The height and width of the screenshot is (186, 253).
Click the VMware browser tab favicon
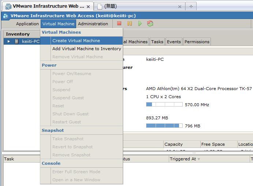pyautogui.click(x=8, y=7)
